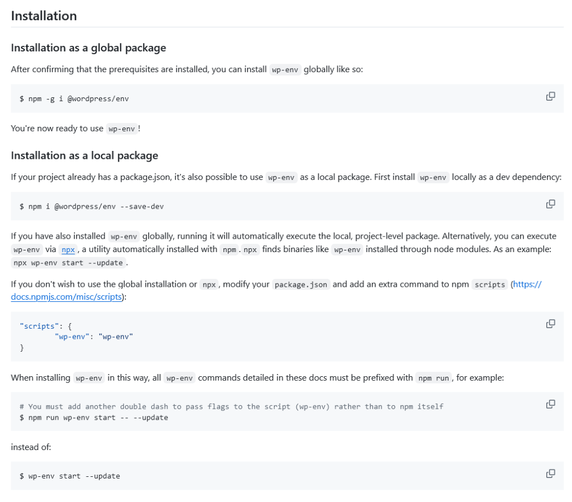Viewport: 572px width, 502px height.
Task: Click the inline 'npm run' code text
Action: (434, 378)
